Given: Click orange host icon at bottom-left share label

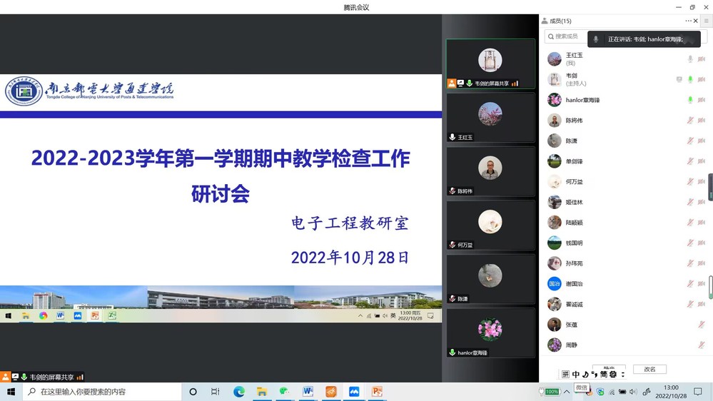Looking at the screenshot, I should click(5, 377).
